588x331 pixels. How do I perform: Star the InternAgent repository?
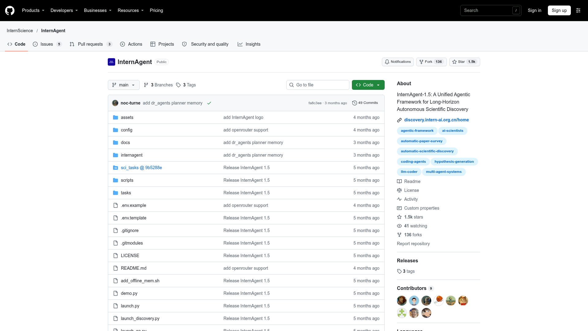pos(464,62)
